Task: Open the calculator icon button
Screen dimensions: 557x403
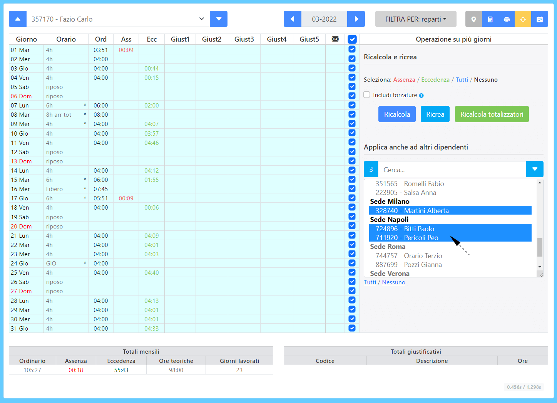Action: coord(490,19)
